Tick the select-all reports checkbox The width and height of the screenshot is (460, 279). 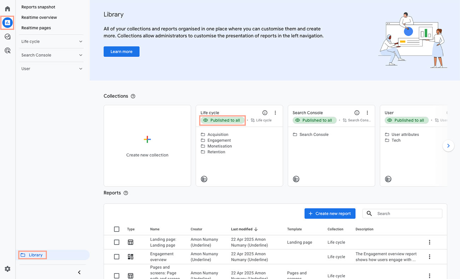(117, 229)
